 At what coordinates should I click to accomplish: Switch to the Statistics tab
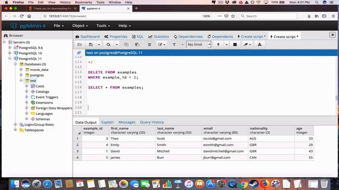coord(159,36)
